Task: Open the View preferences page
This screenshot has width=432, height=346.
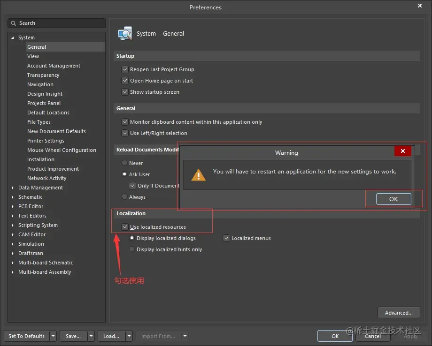Action: point(33,56)
